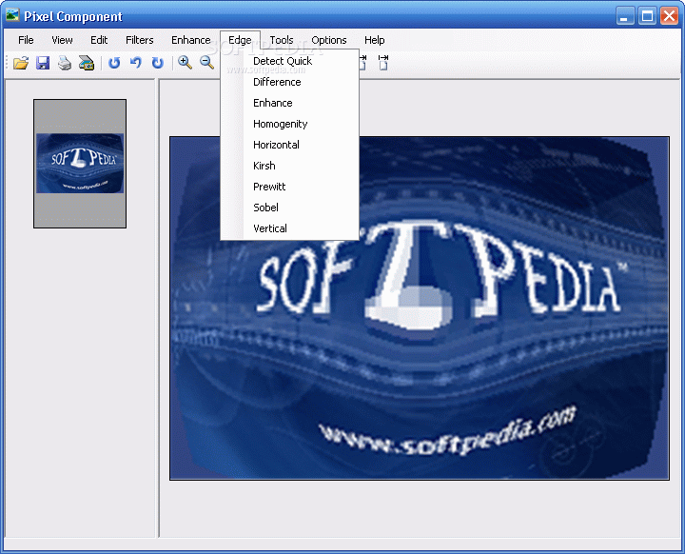Maximize the Pixel Component window
The width and height of the screenshot is (685, 554).
pos(647,16)
